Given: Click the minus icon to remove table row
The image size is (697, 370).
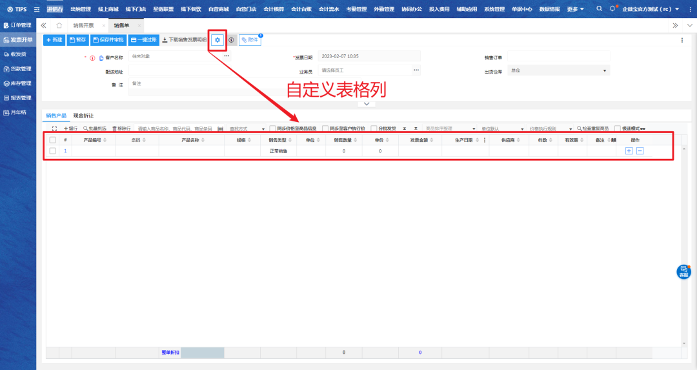Looking at the screenshot, I should click(x=640, y=151).
